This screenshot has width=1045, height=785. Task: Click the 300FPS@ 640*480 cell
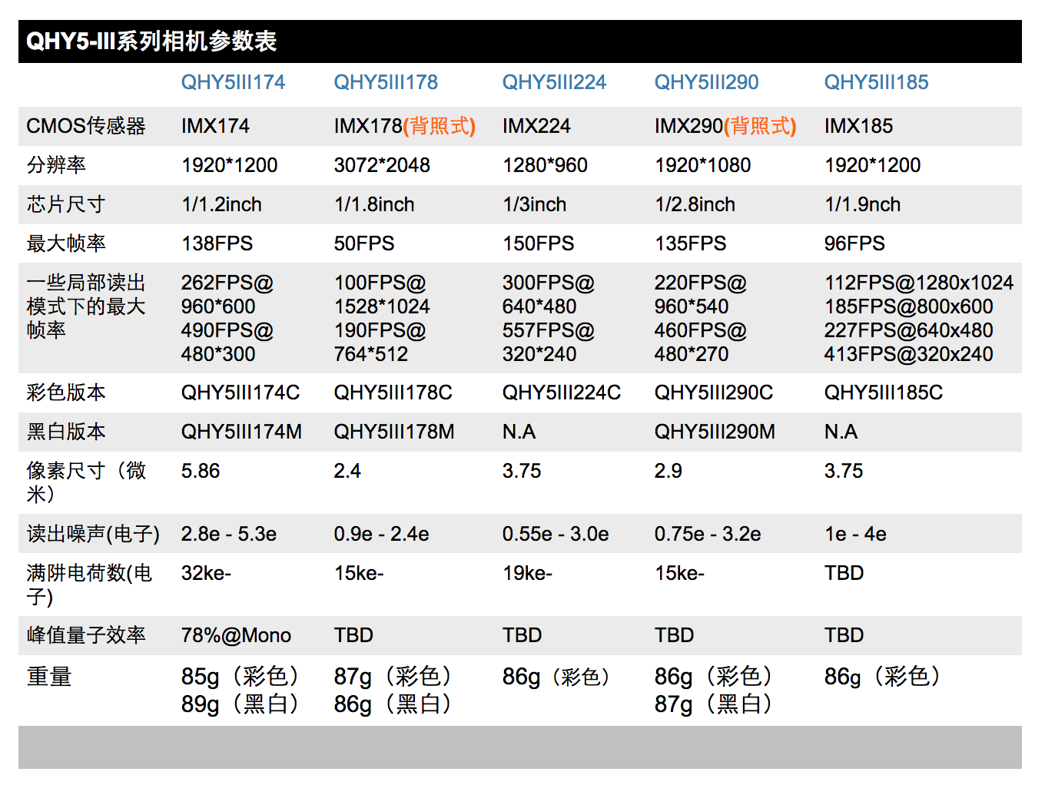click(x=549, y=295)
